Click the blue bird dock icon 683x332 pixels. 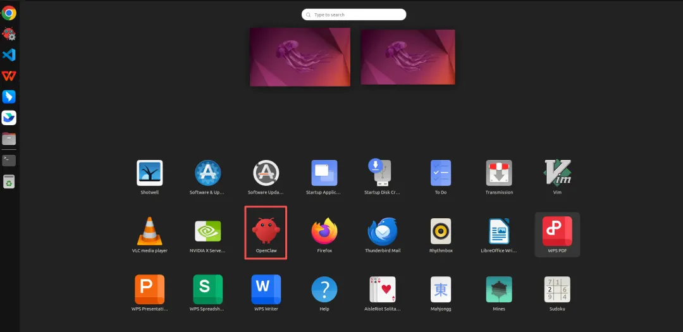click(9, 97)
